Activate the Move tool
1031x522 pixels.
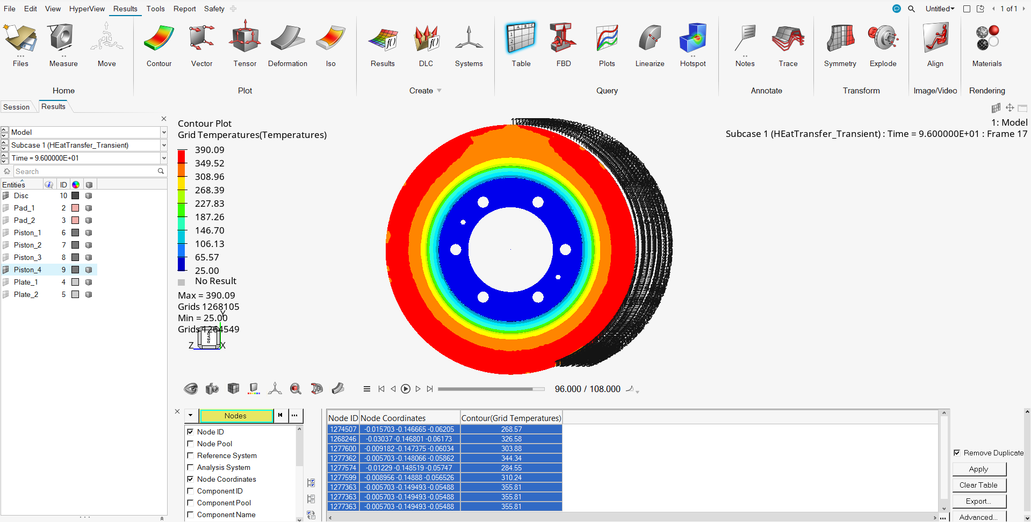point(106,45)
